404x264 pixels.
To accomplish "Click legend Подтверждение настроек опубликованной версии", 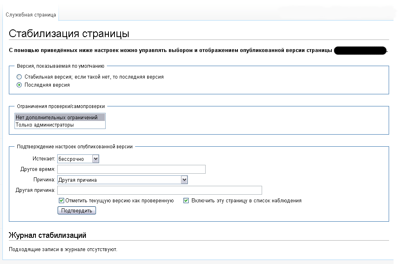I will [x=75, y=147].
